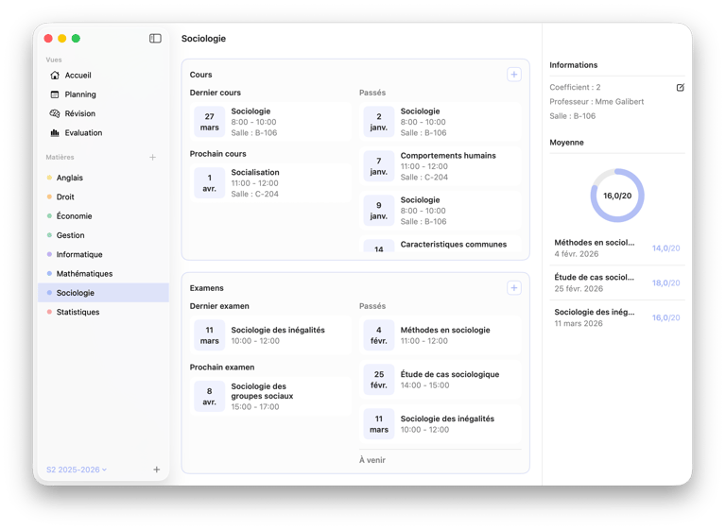Toggle the sidebar visibility button

point(155,39)
